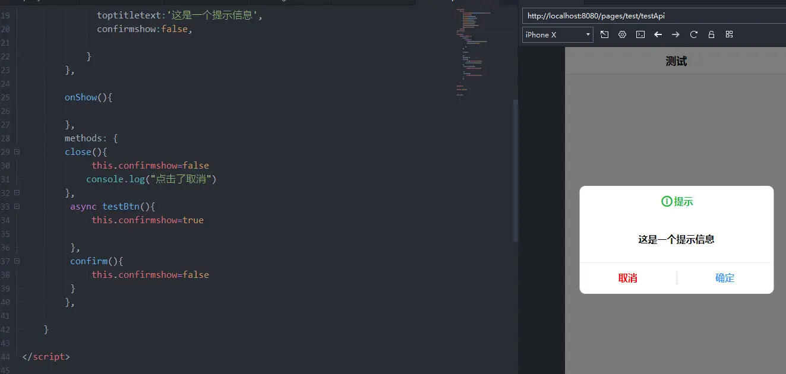The height and width of the screenshot is (374, 786).
Task: Open the iPhone X device dropdown
Action: tap(558, 34)
